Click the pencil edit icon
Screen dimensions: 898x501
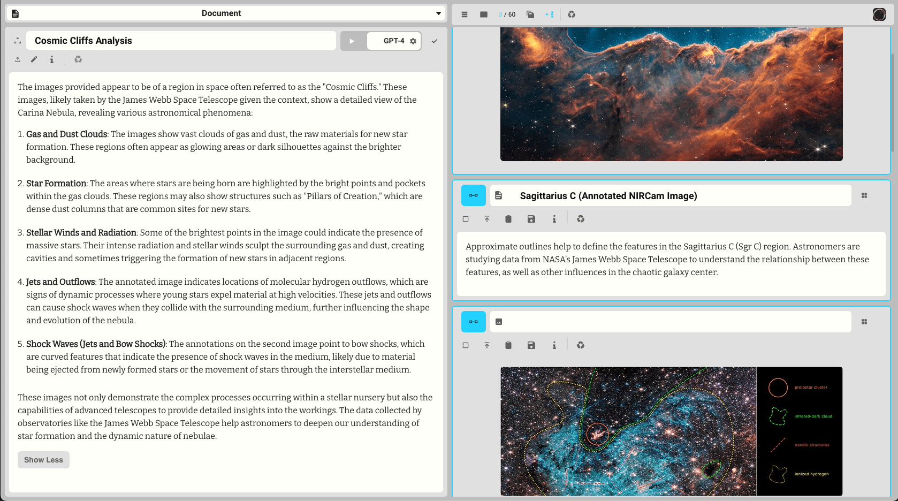34,59
